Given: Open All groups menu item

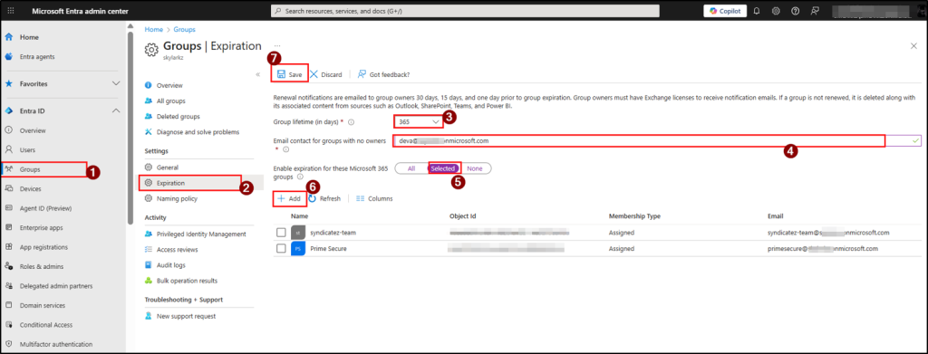Looking at the screenshot, I should (x=170, y=101).
